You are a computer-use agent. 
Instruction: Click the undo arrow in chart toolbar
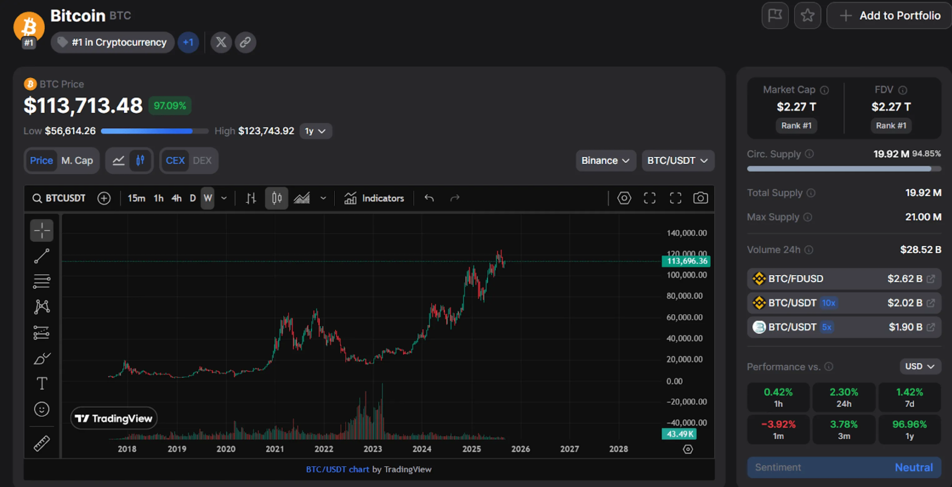(429, 198)
